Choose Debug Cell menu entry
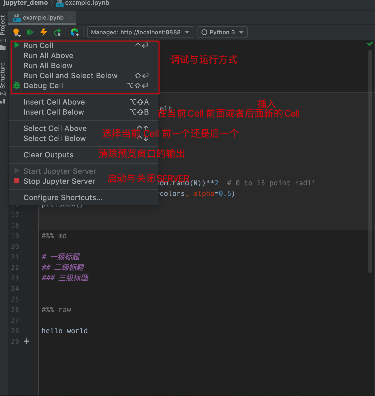Screen dimensions: 375x396 click(84, 86)
